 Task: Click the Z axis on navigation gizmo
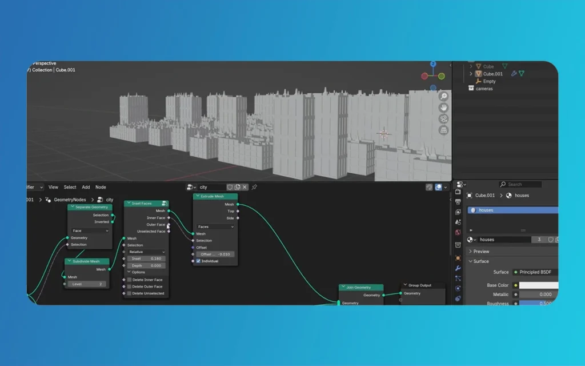pos(433,64)
